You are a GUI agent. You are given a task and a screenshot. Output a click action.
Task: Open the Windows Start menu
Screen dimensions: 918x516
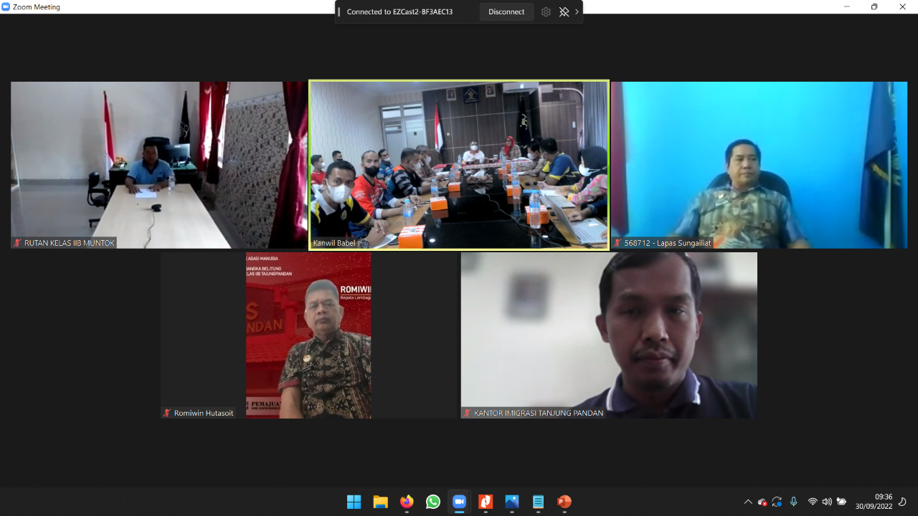354,502
